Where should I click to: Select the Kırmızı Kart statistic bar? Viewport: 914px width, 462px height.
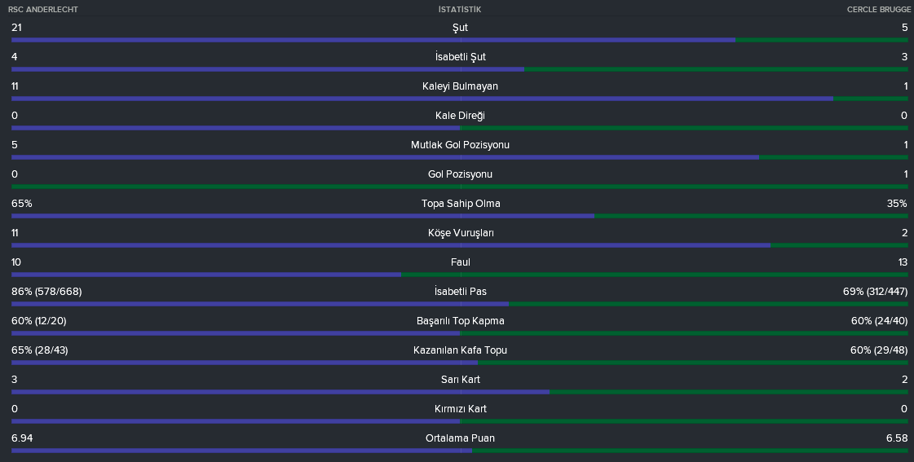click(459, 421)
